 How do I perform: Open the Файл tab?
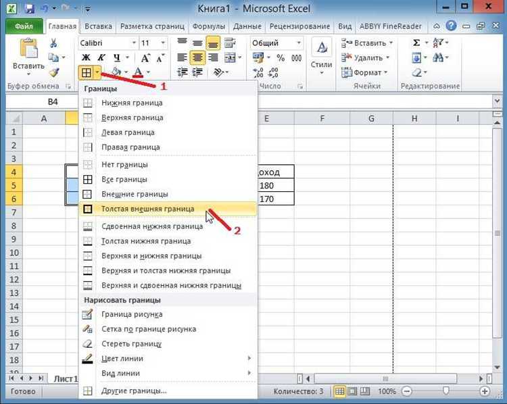24,26
